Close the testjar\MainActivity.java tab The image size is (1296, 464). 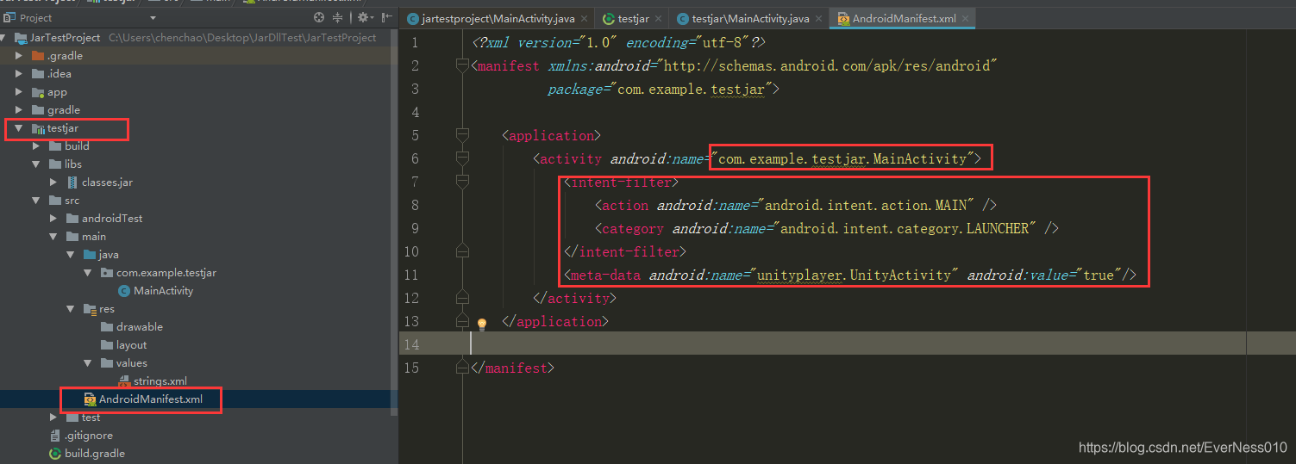point(817,18)
